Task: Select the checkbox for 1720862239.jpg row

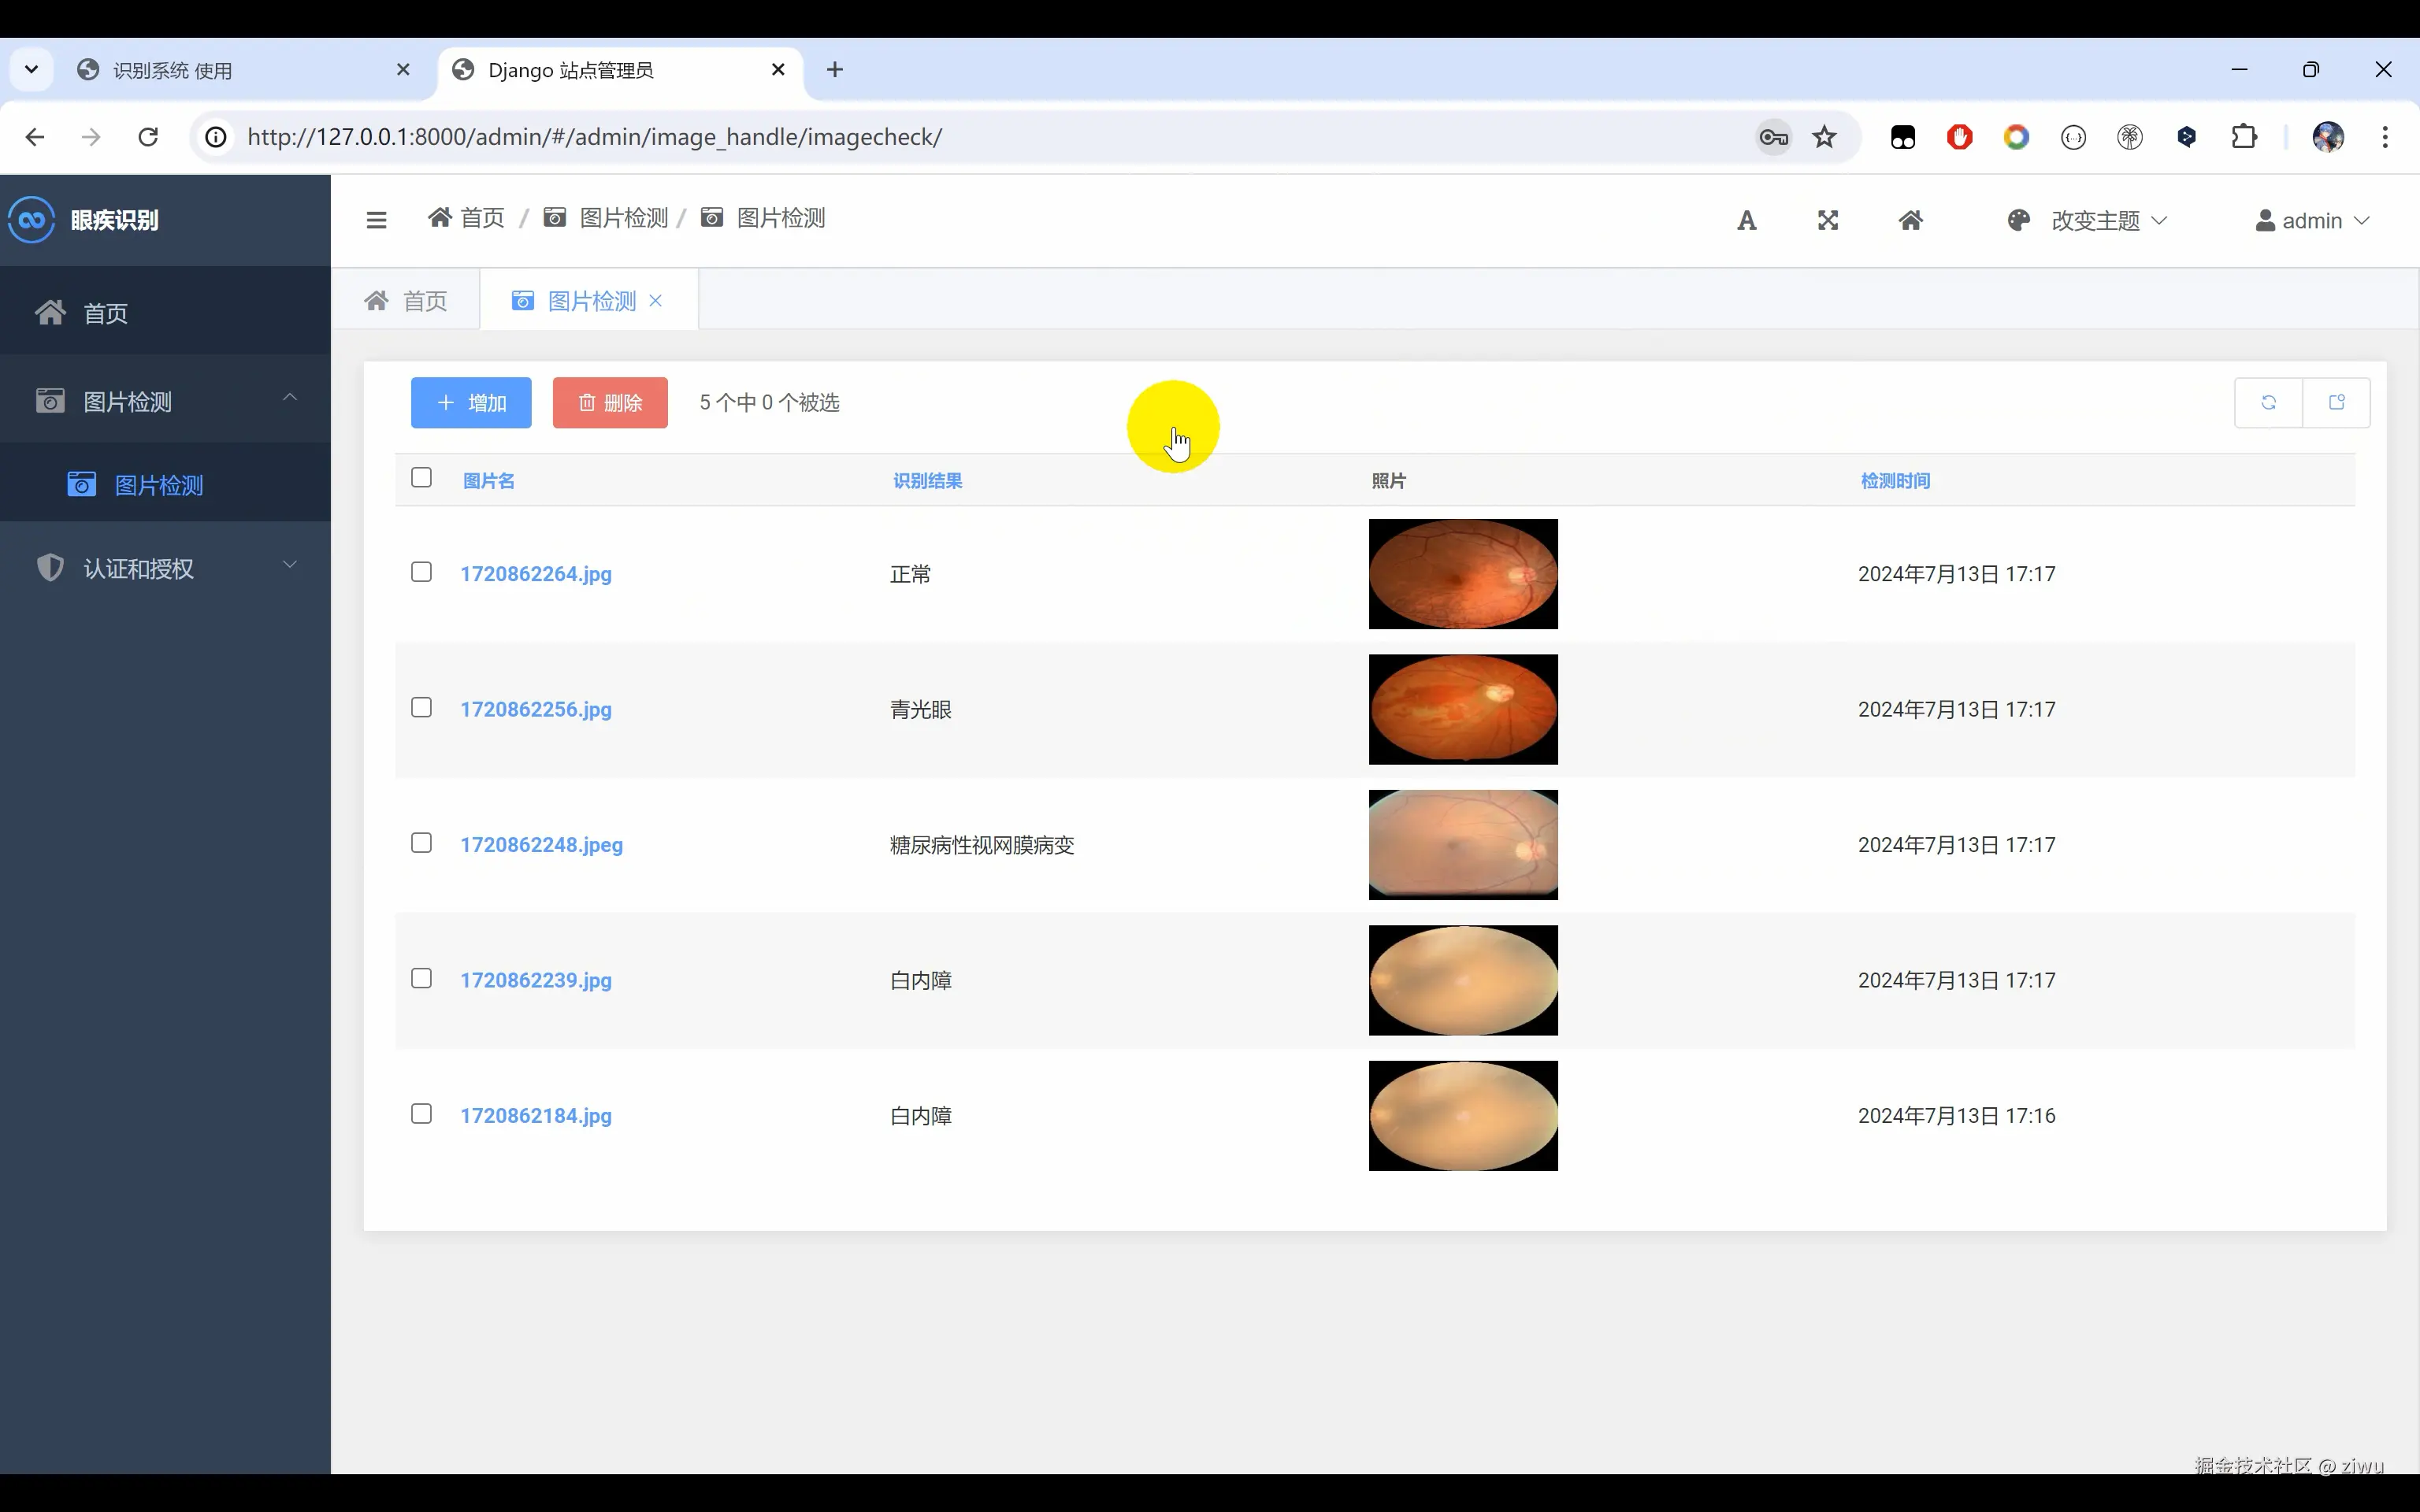Action: (421, 978)
